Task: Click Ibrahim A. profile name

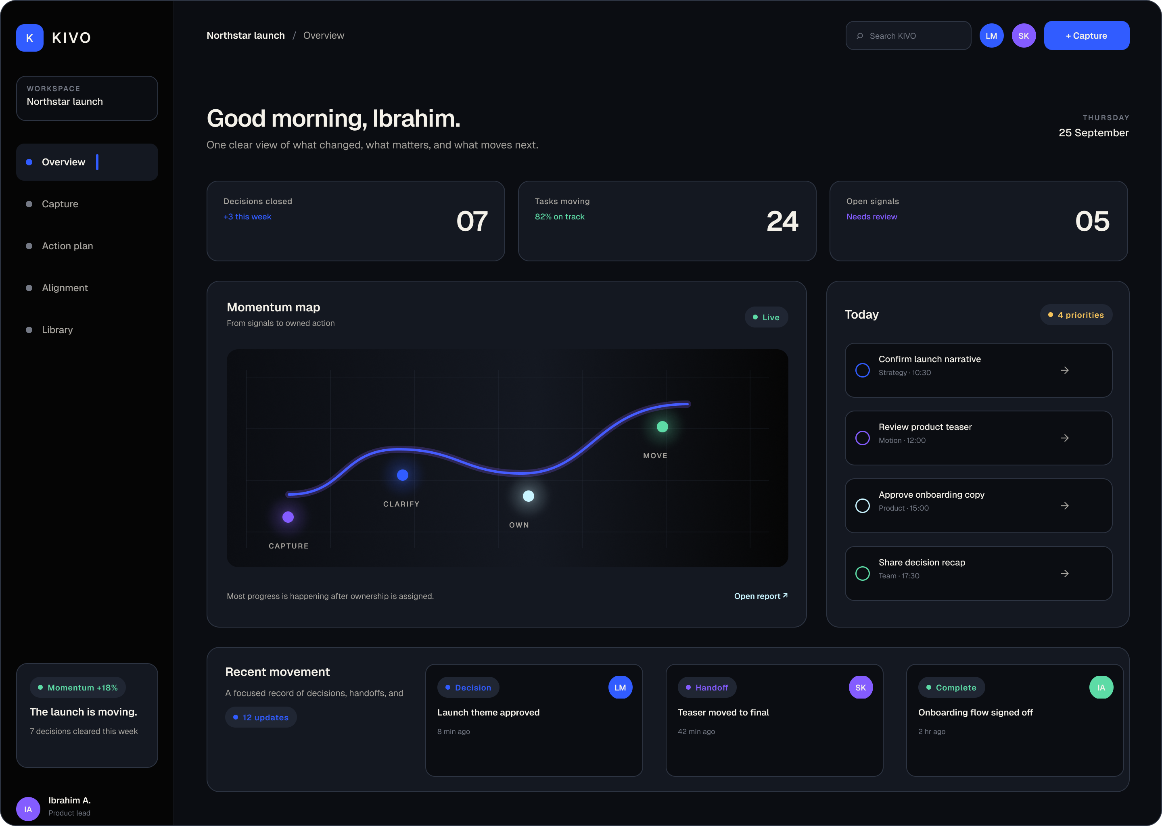Action: (x=69, y=801)
